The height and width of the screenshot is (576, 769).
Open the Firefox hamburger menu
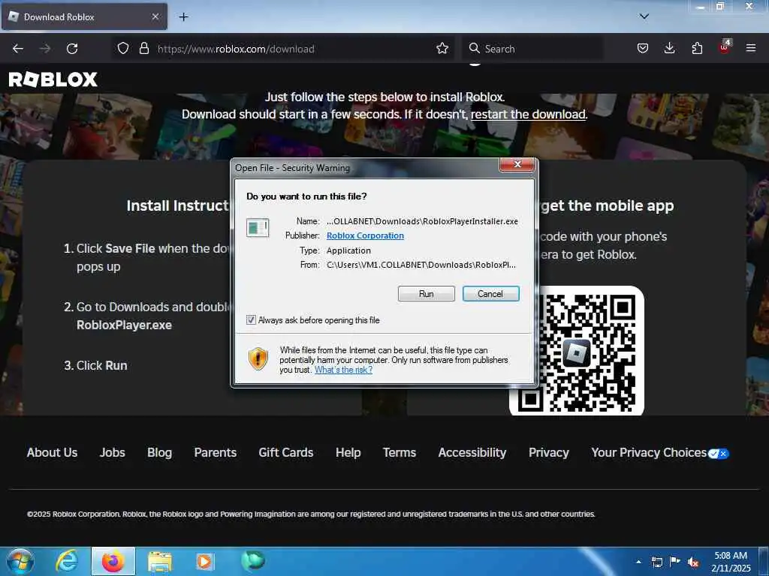(751, 49)
